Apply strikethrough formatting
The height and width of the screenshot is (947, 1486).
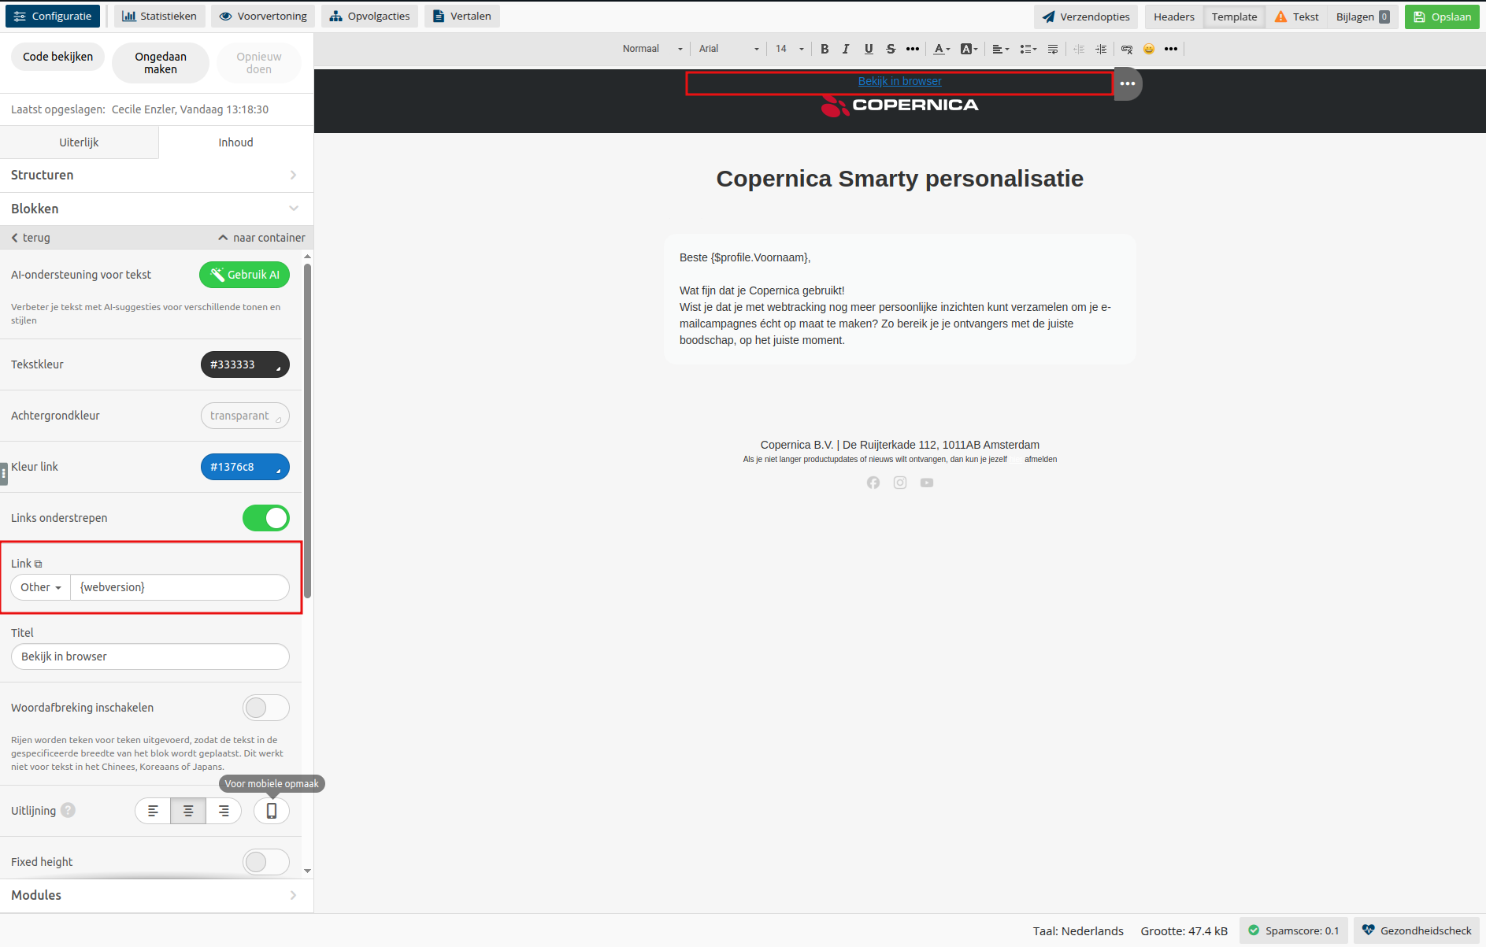[x=891, y=49]
